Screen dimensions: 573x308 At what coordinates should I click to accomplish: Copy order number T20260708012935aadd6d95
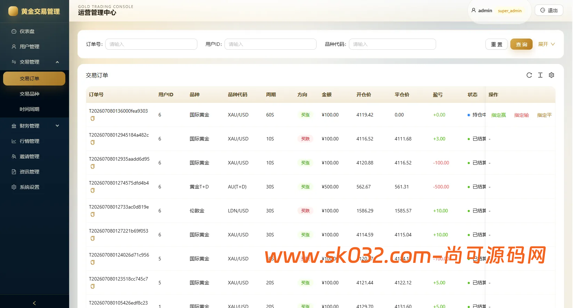[x=92, y=167]
